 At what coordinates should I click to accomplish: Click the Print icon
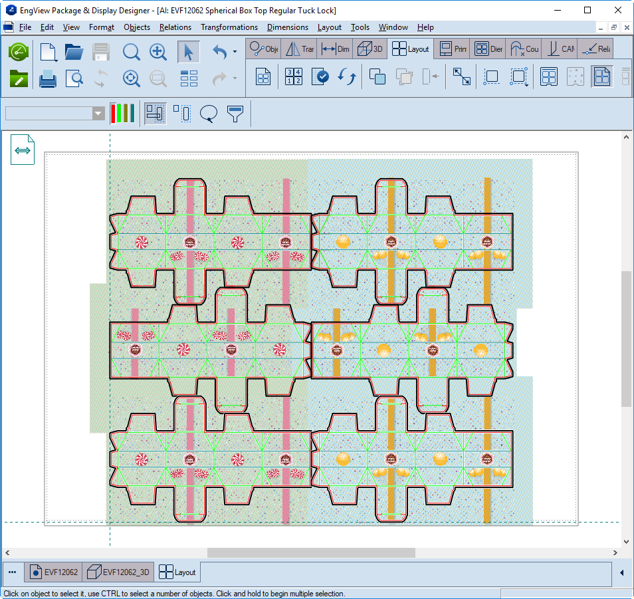(48, 79)
